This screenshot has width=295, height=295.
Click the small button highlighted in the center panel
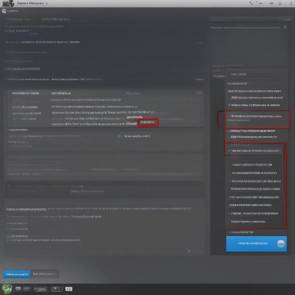(147, 122)
